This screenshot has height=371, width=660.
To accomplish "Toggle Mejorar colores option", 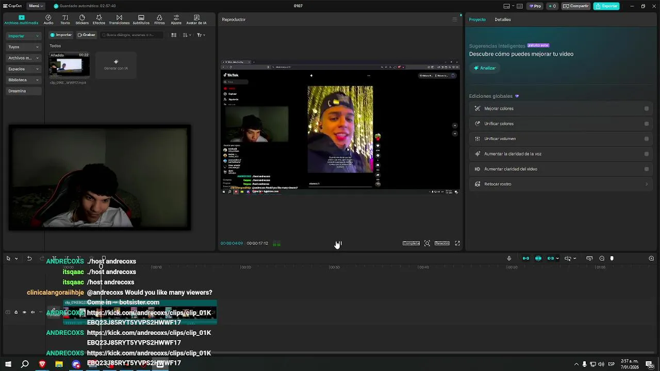I will 647,109.
